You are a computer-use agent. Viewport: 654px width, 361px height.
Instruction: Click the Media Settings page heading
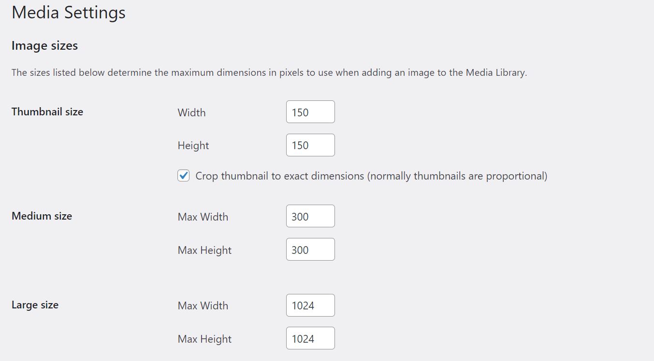(68, 13)
